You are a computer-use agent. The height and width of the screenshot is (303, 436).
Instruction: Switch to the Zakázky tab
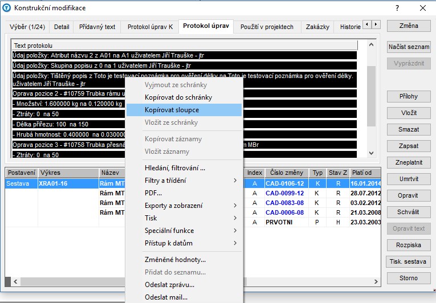(317, 27)
